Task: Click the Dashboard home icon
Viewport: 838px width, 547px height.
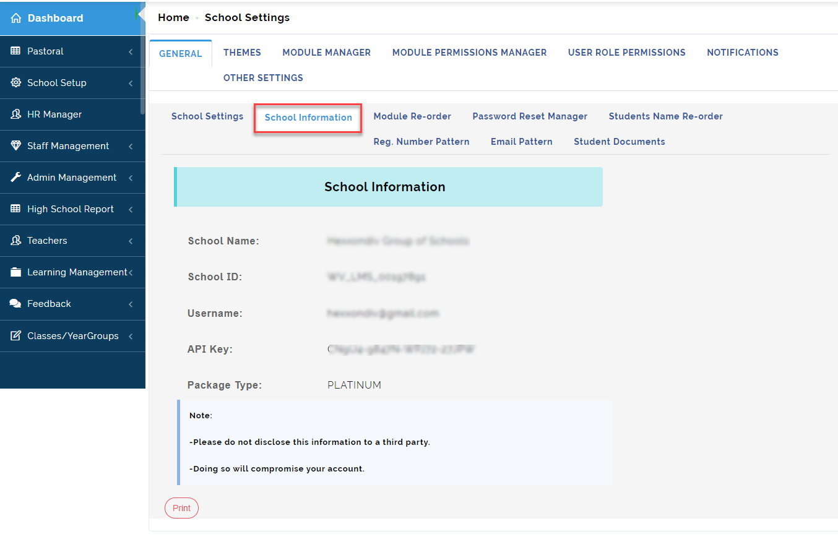Action: [16, 19]
